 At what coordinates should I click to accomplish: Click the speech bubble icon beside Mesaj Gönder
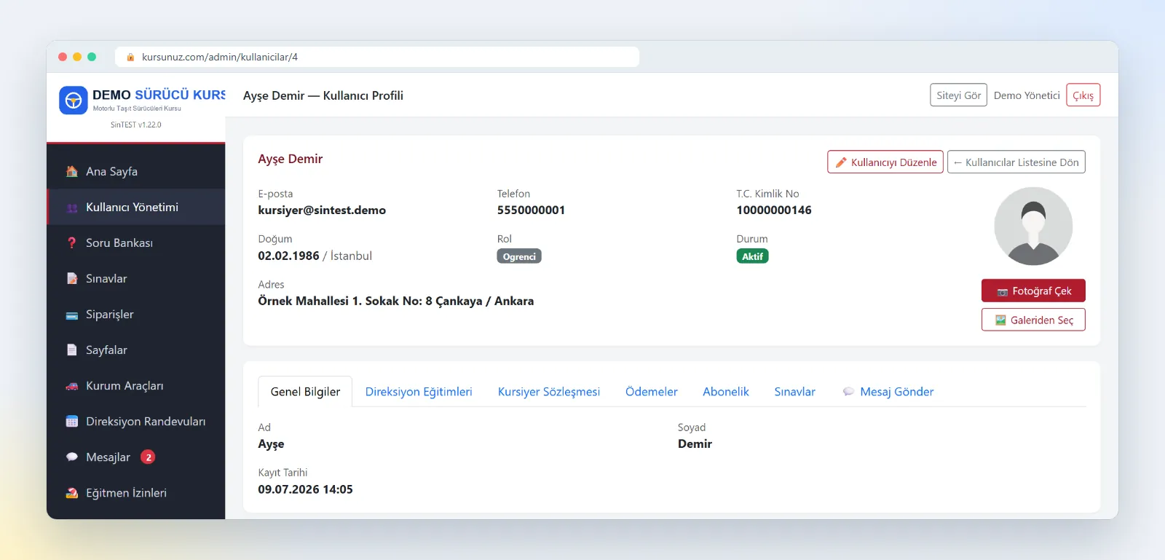(x=848, y=392)
